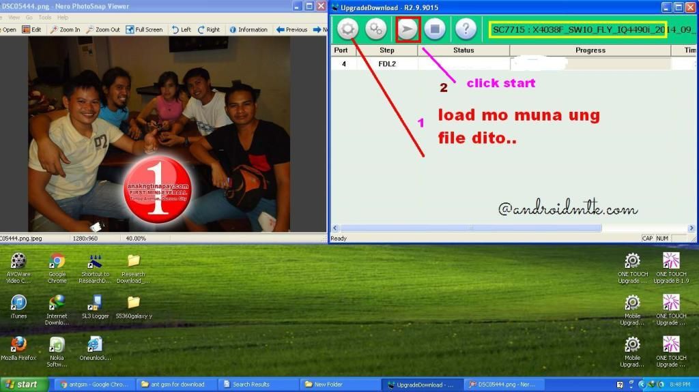Switch to antgsm Google Chrome taskbar window
Image resolution: width=699 pixels, height=392 pixels.
(93, 385)
